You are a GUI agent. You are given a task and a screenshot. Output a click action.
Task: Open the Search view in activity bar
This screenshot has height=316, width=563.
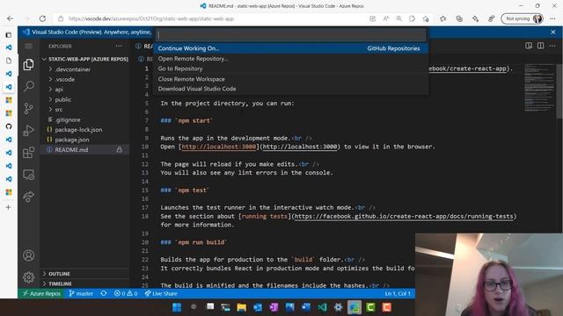tap(28, 86)
